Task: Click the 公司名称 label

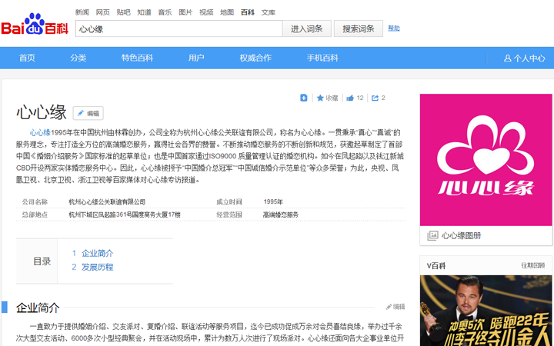Action: coord(35,202)
